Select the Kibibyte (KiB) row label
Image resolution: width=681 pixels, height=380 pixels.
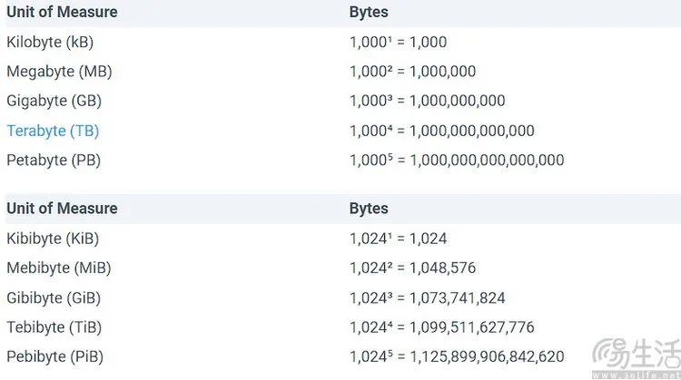(53, 239)
